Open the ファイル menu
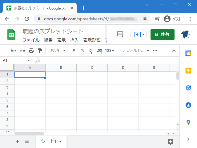Image resolution: width=197 pixels, height=148 pixels. click(31, 40)
